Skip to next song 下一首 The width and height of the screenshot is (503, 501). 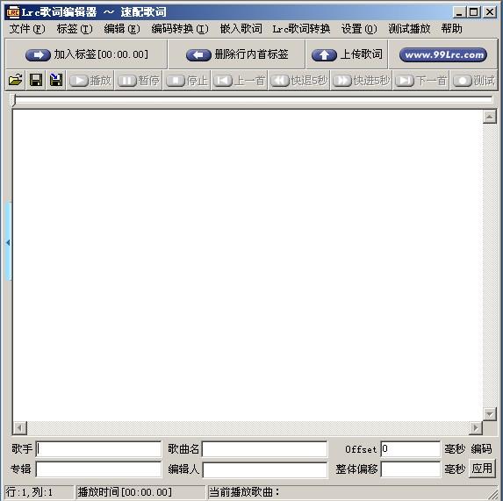tap(420, 81)
